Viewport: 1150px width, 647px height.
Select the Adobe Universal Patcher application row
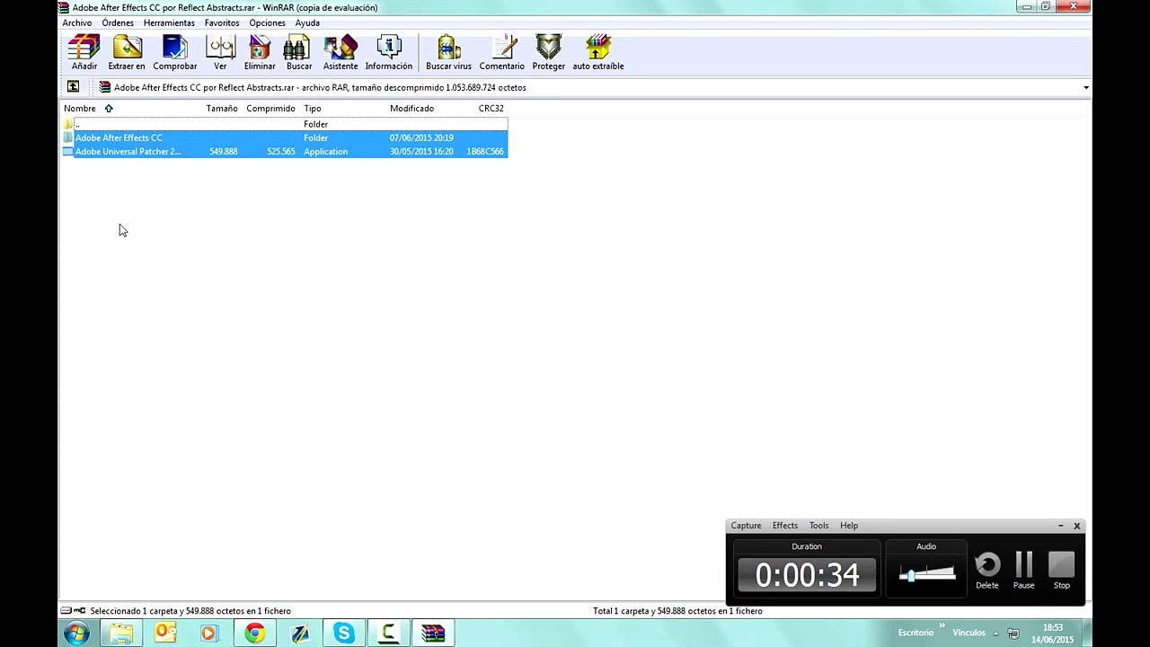coord(284,152)
